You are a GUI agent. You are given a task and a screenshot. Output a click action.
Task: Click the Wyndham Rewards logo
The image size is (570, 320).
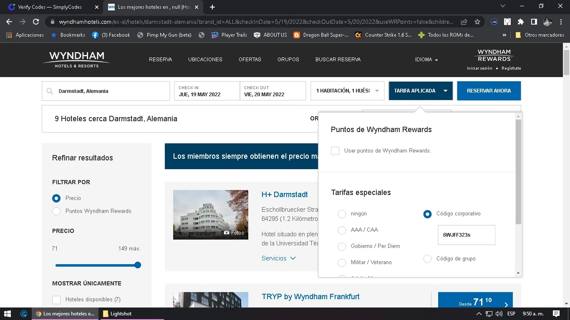click(494, 55)
